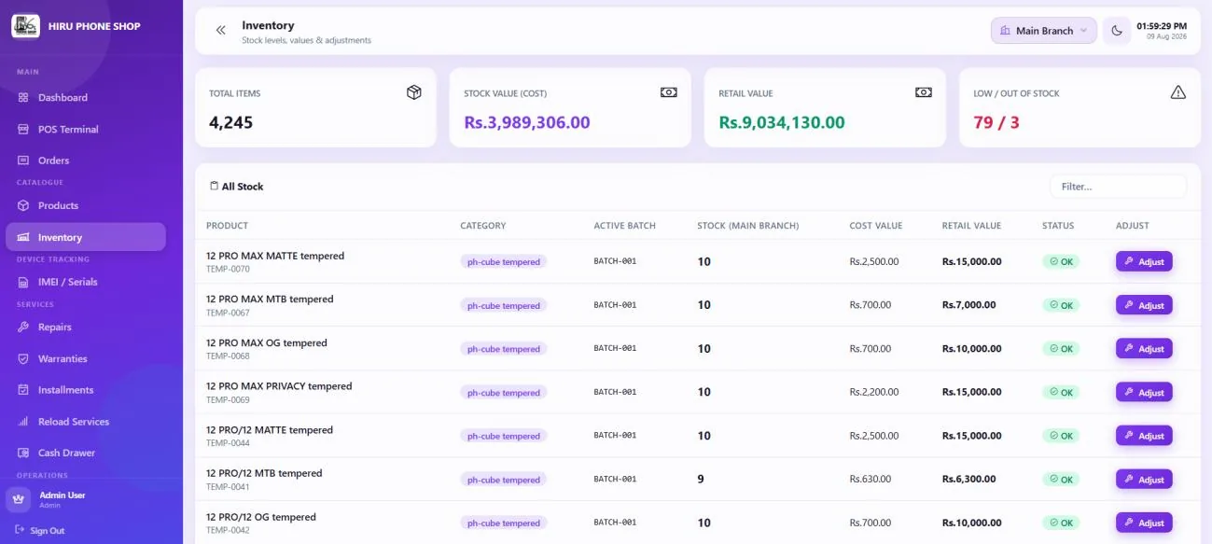Click the clipboard icon beside All Stock

(x=214, y=186)
